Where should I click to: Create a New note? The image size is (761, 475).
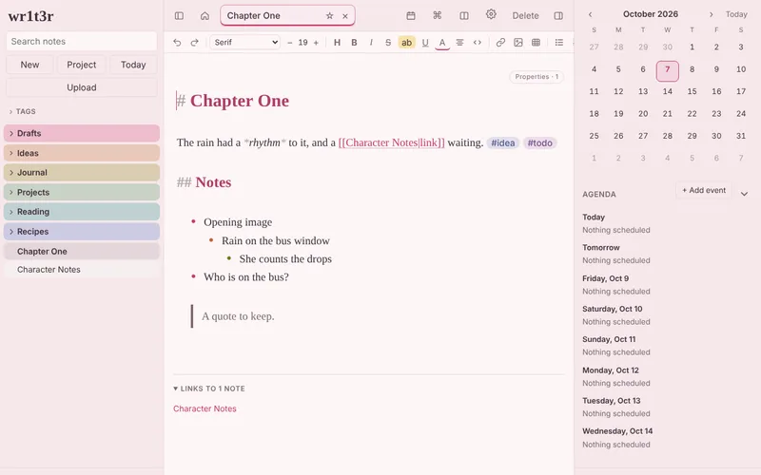click(x=29, y=65)
